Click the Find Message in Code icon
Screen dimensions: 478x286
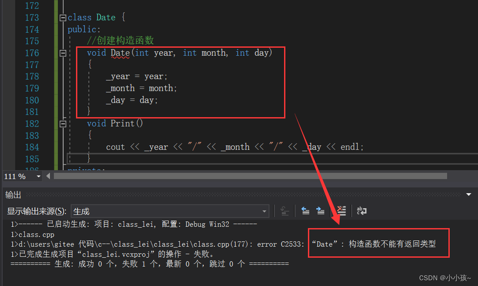click(285, 211)
